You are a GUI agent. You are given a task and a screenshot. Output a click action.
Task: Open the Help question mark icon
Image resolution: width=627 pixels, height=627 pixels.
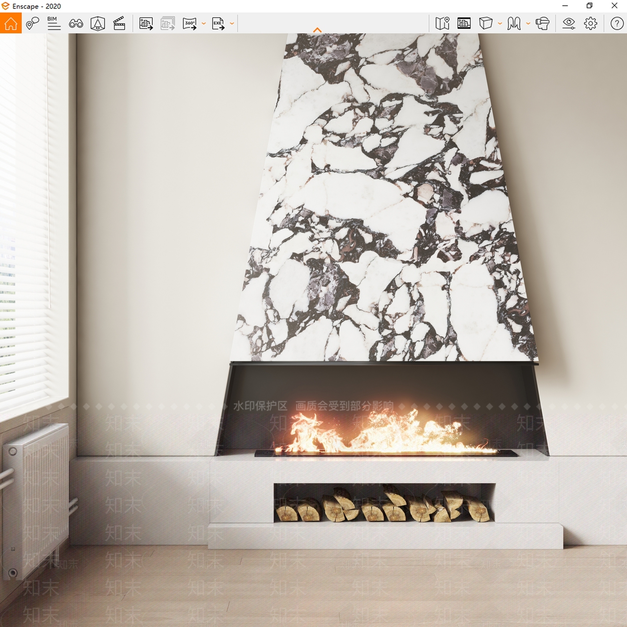click(617, 24)
